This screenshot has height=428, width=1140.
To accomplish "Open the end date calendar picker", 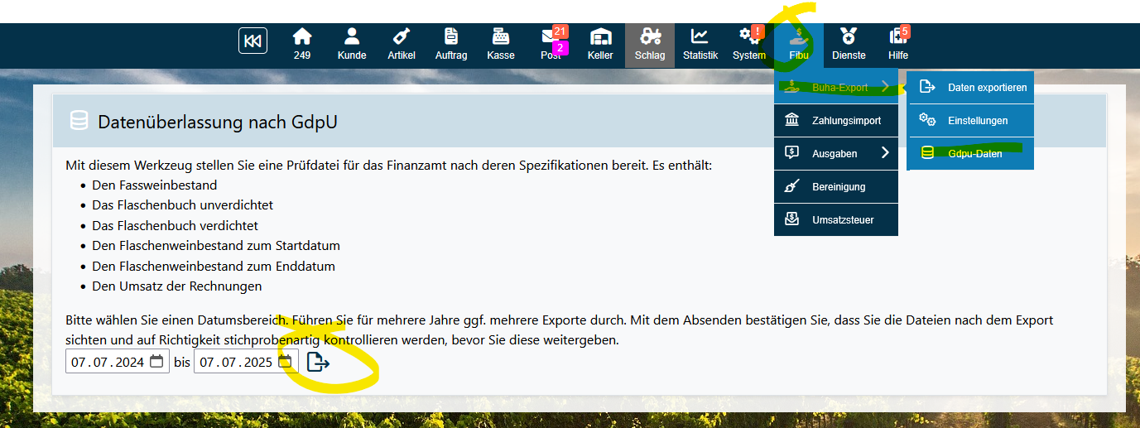I will (x=285, y=362).
